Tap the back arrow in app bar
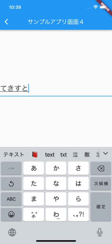Viewport: 112px width, 244px height. click(6, 22)
